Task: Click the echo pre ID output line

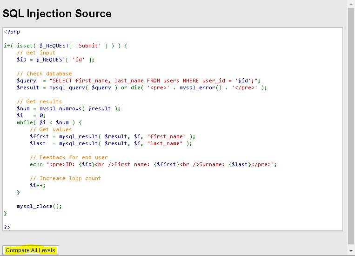Action: click(x=154, y=164)
